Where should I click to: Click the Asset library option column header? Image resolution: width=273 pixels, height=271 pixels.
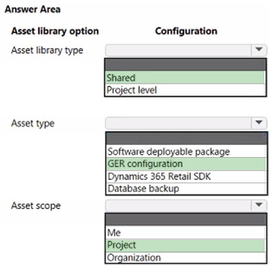pyautogui.click(x=55, y=31)
